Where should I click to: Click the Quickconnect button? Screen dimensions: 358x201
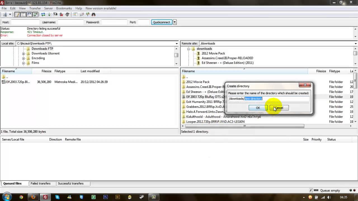click(x=162, y=22)
